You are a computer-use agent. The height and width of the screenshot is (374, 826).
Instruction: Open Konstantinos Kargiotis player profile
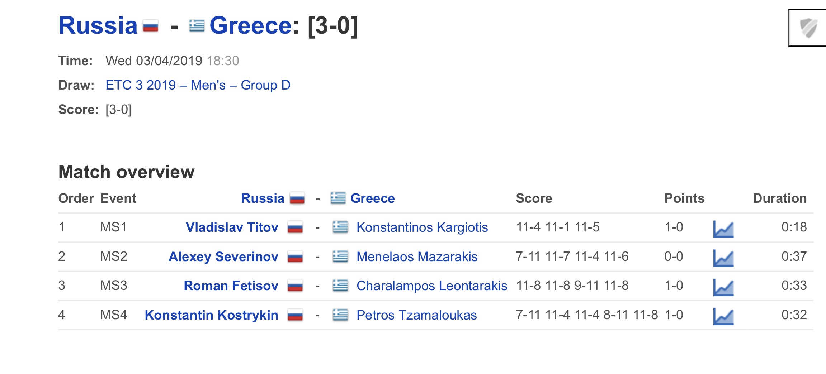click(x=422, y=227)
